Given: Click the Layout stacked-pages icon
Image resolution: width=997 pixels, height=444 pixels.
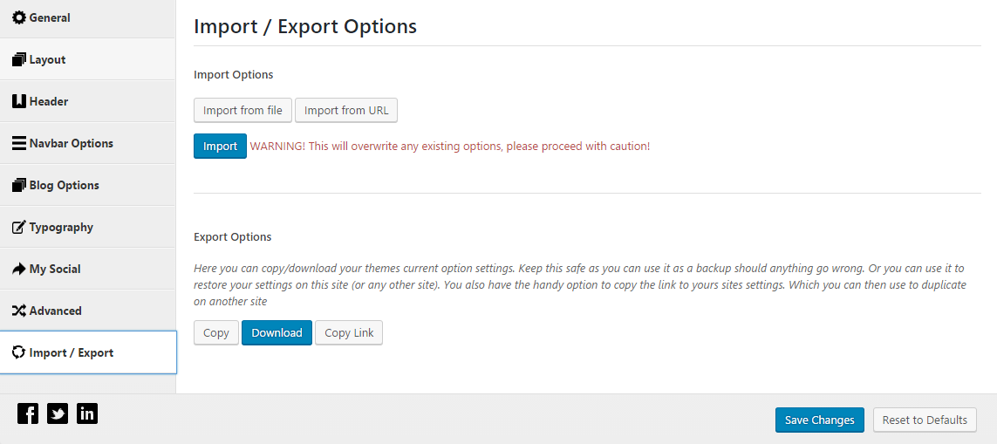Looking at the screenshot, I should [18, 59].
